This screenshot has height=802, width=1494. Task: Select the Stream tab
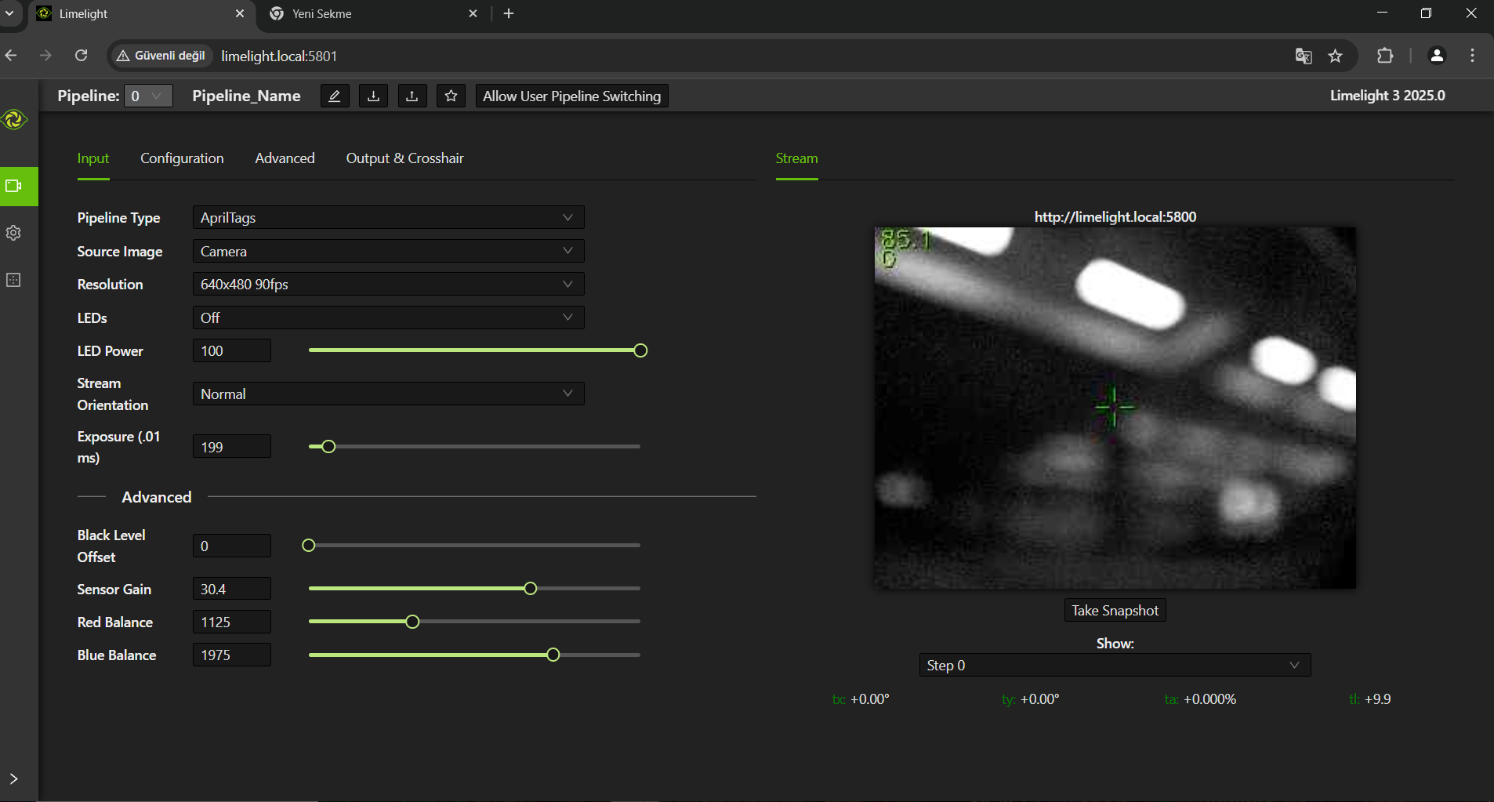[796, 158]
